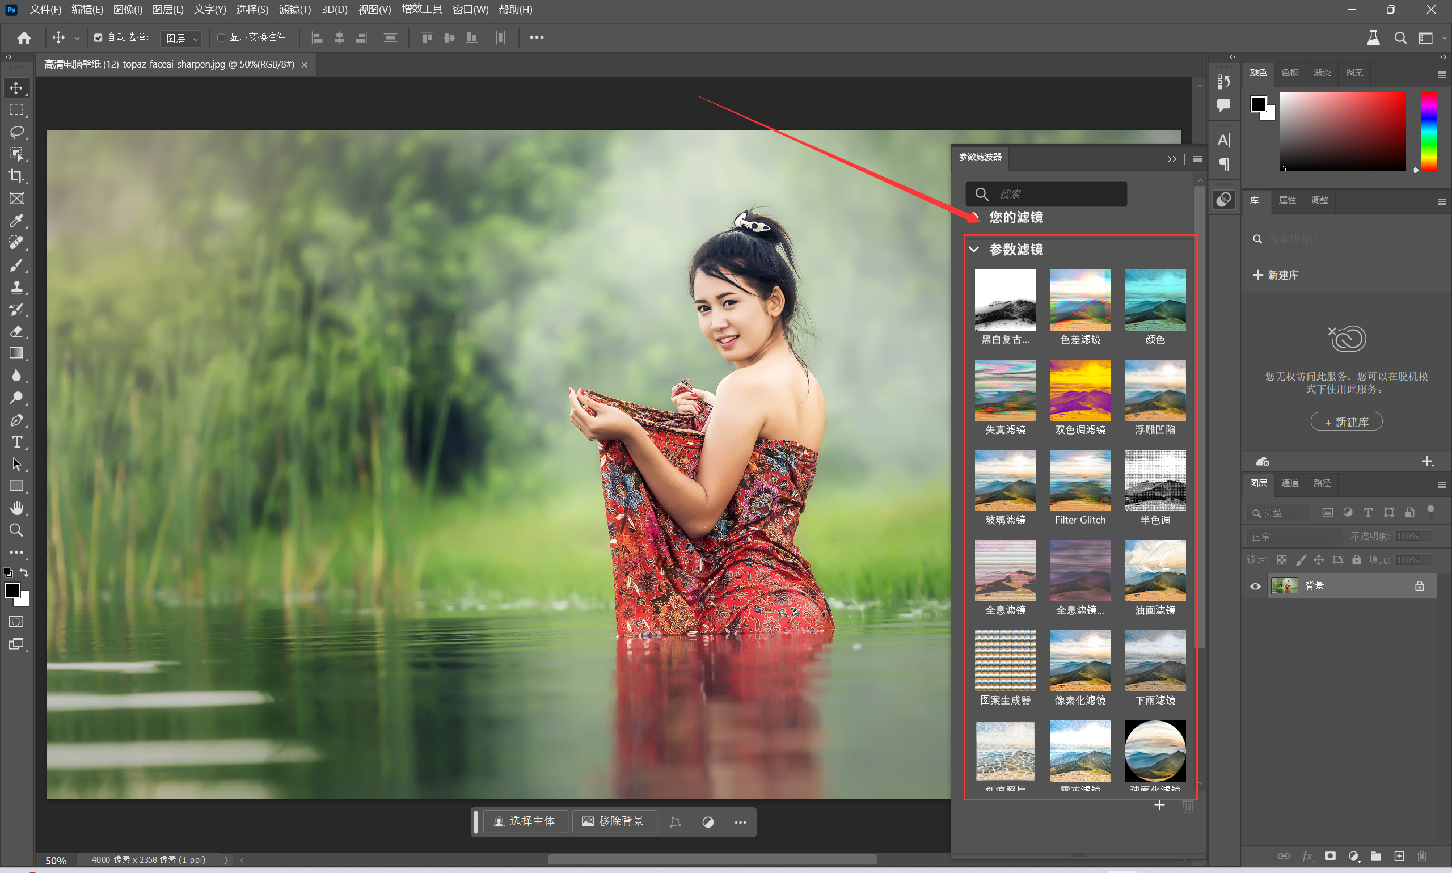The image size is (1452, 873).
Task: Click the rainbow hue slider strip
Action: tap(1429, 131)
